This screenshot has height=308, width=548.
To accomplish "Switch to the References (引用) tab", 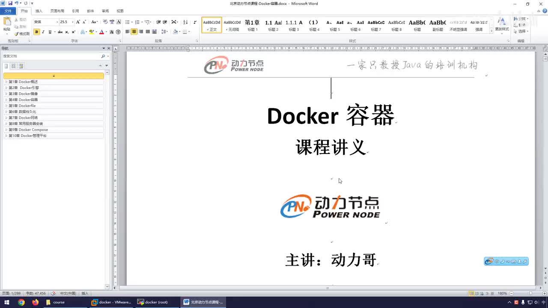I will coord(75,11).
